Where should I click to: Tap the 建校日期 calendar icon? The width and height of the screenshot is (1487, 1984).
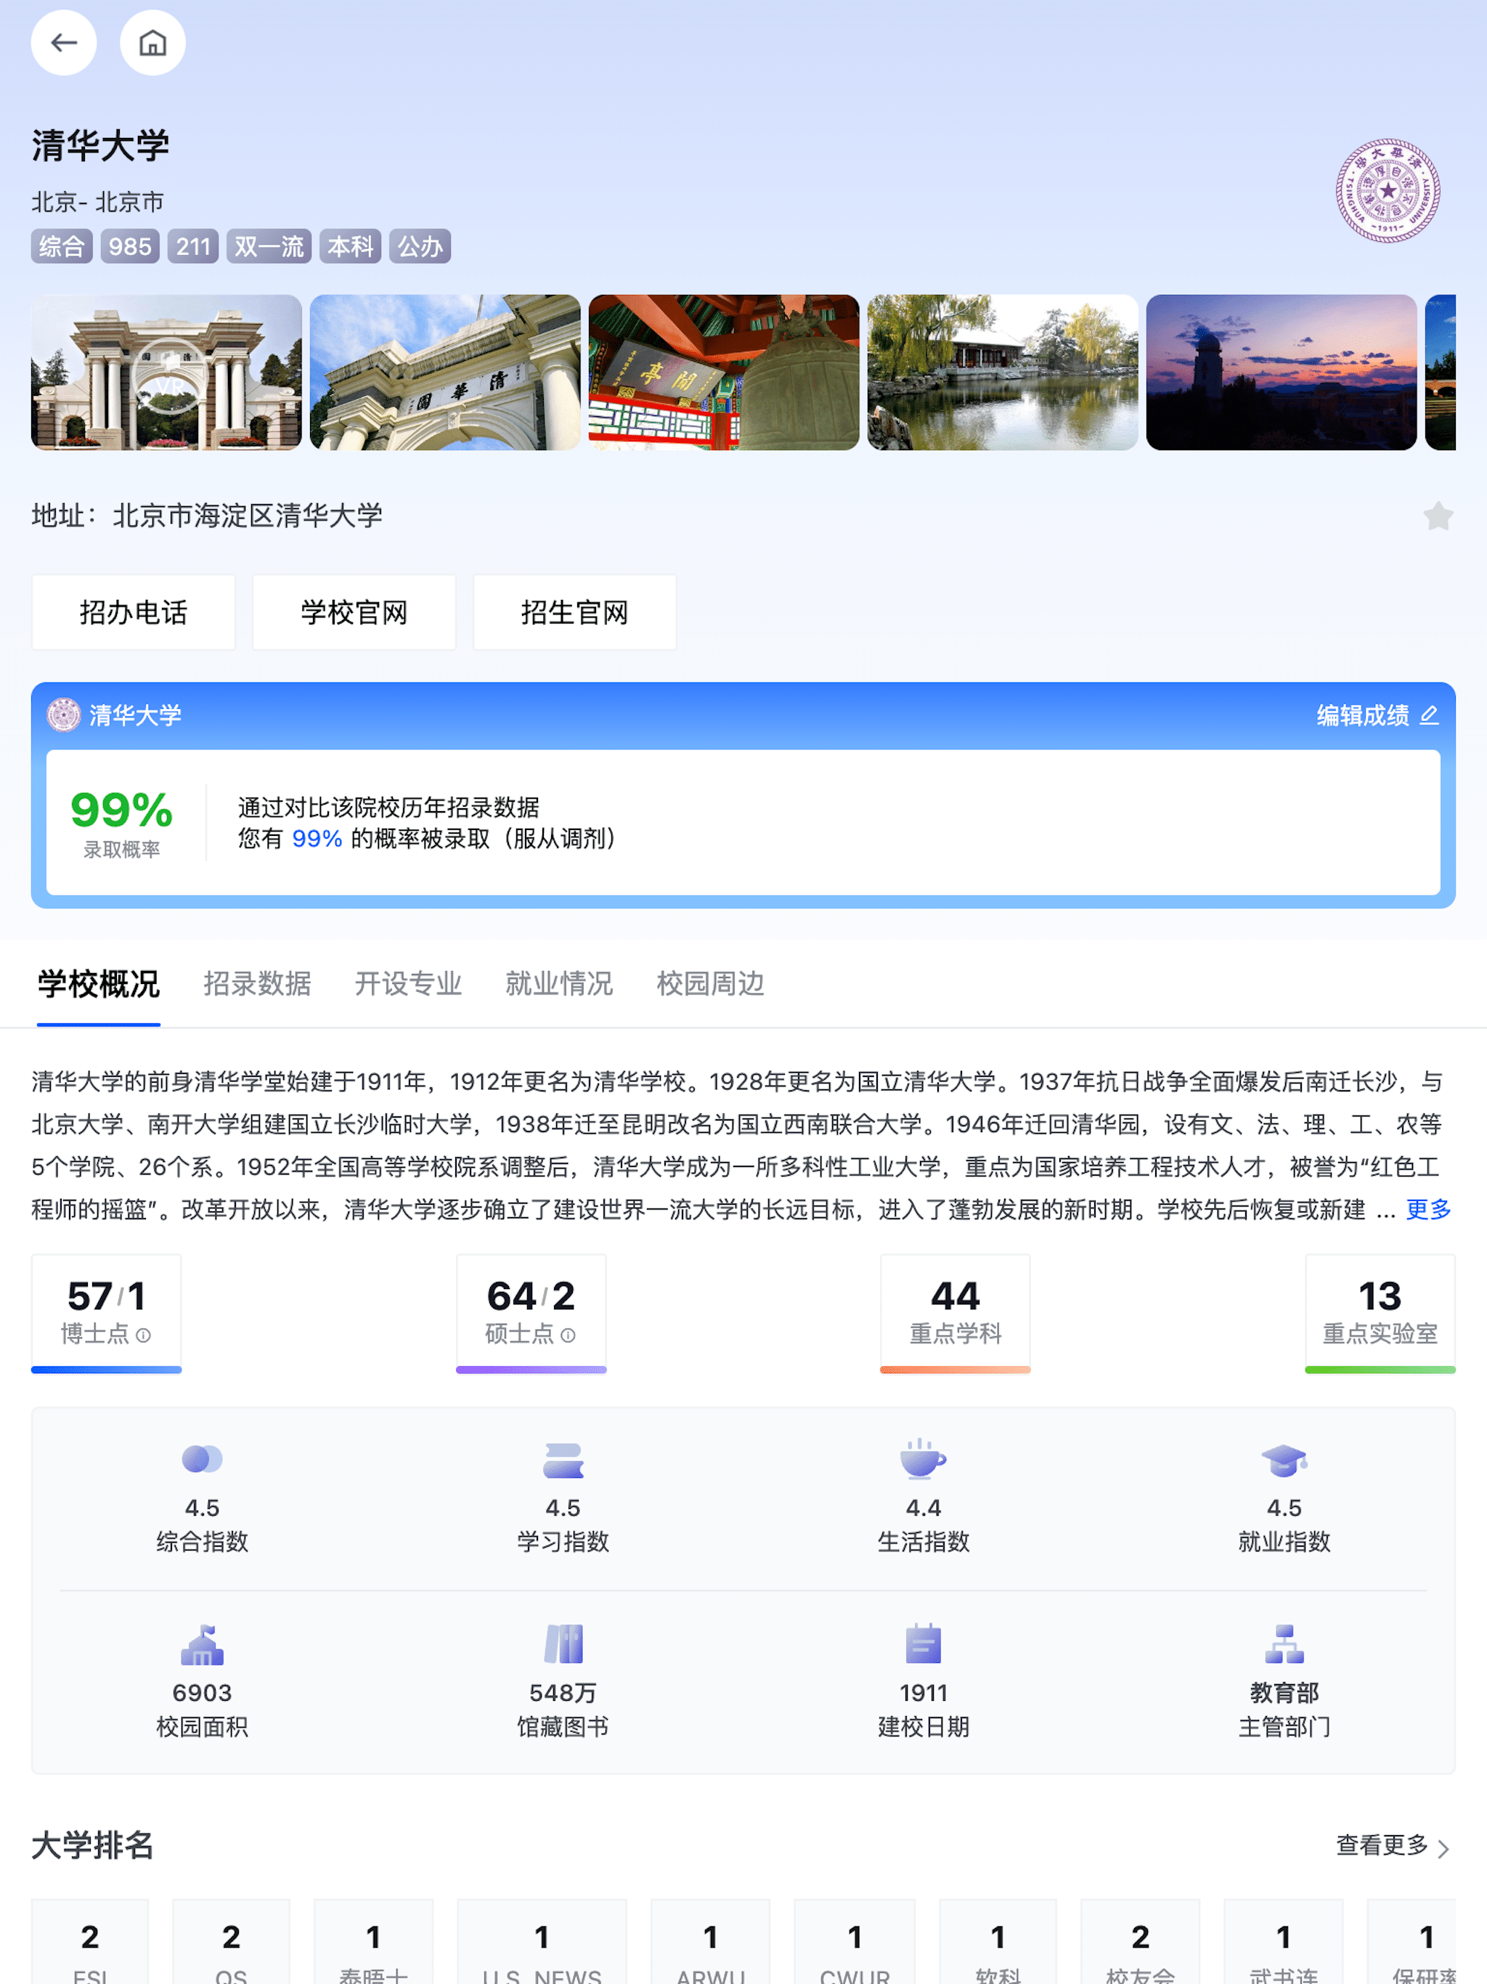coord(923,1643)
